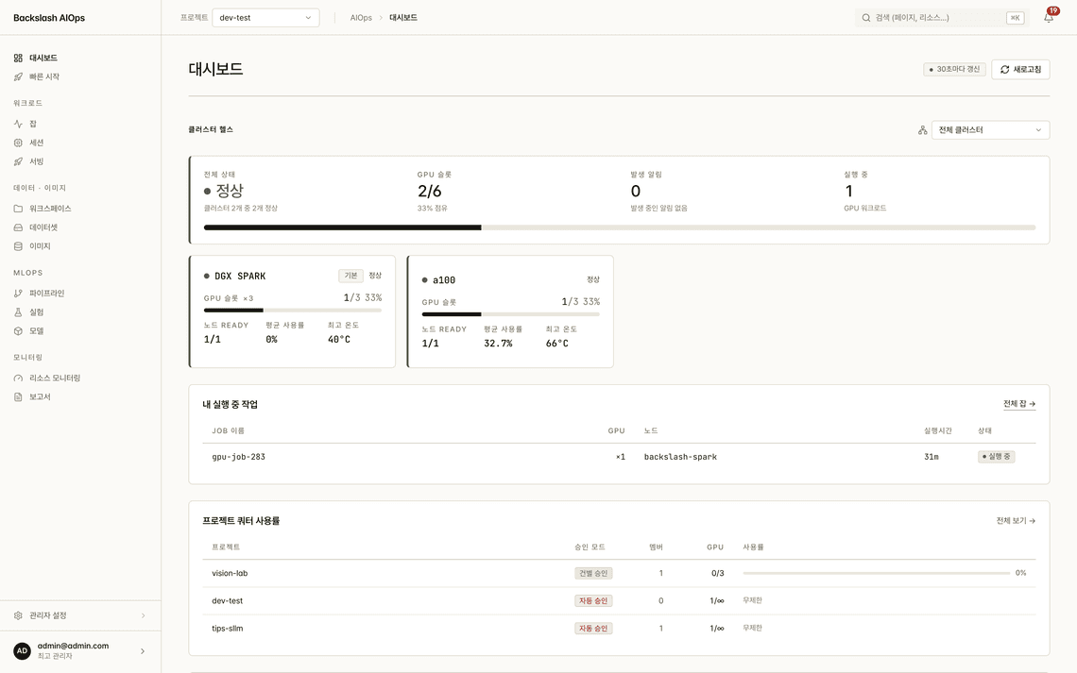Open the notification bell with 19 badge
This screenshot has width=1077, height=673.
(x=1049, y=17)
